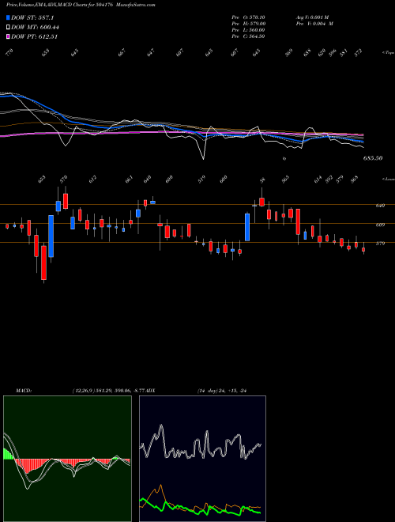This screenshot has width=395, height=522.
Task: Click the '609' price axis label
Action: coord(380,225)
